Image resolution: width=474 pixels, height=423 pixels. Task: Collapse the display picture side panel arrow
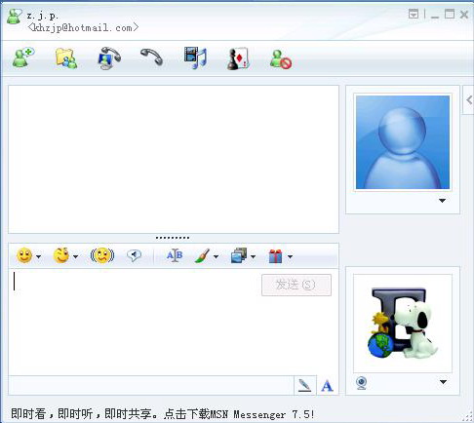coord(468,100)
